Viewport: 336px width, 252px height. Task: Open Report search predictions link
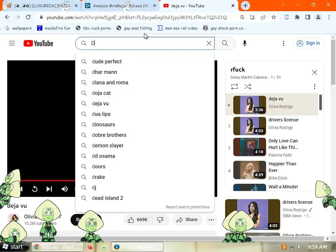187,207
